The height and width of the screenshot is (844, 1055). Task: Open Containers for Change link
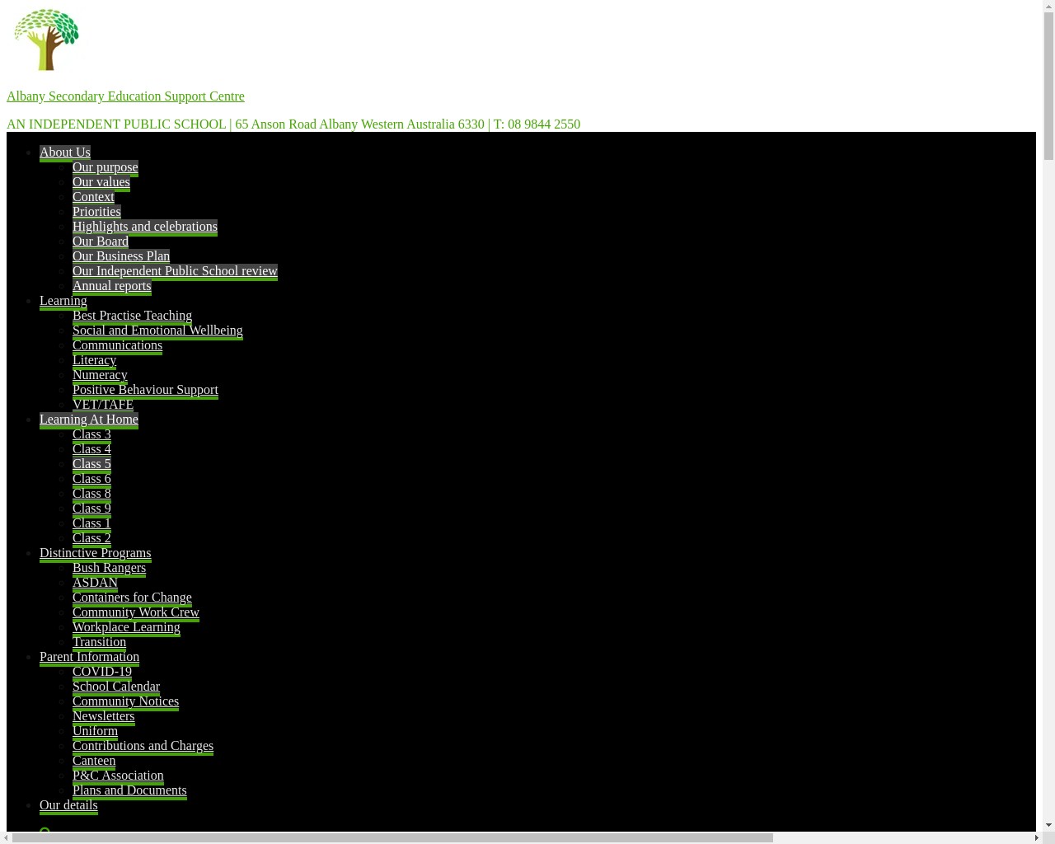(132, 598)
